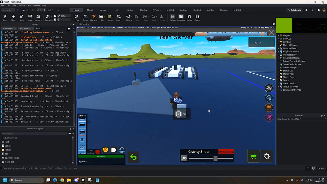Image resolution: width=327 pixels, height=184 pixels.
Task: Activate the Move tool
Action: [13, 18]
